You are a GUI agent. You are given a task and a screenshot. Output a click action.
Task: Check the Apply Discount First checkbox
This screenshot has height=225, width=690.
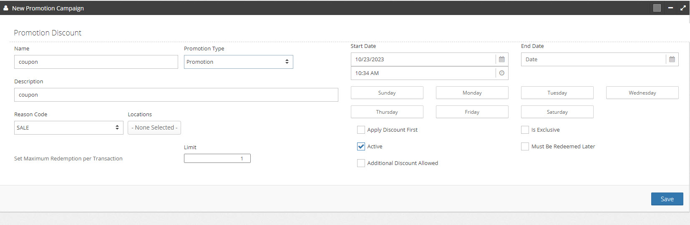(361, 130)
